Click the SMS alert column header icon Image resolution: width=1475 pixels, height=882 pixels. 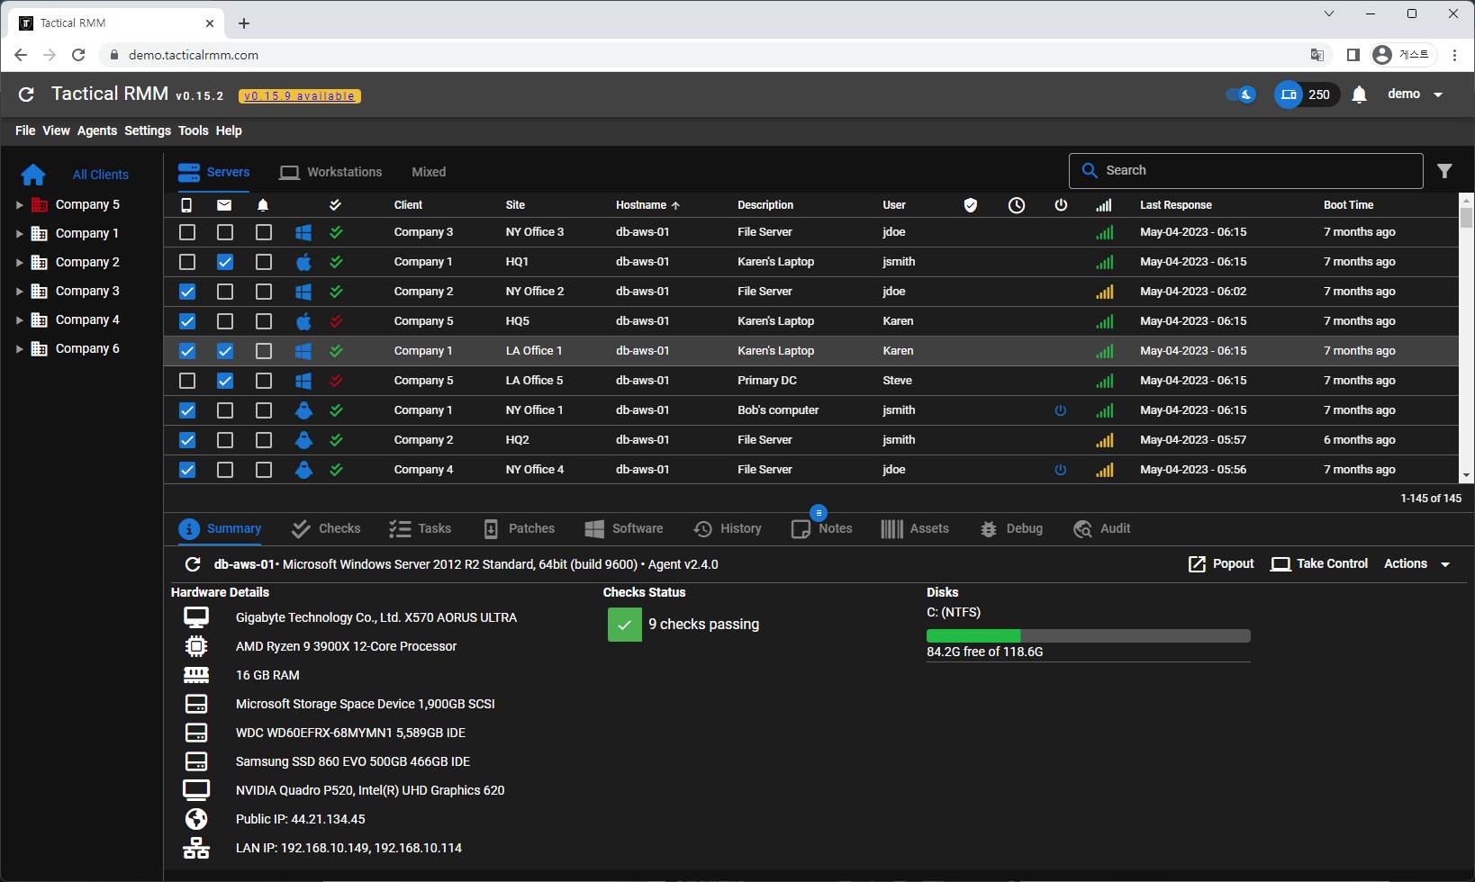pyautogui.click(x=186, y=205)
